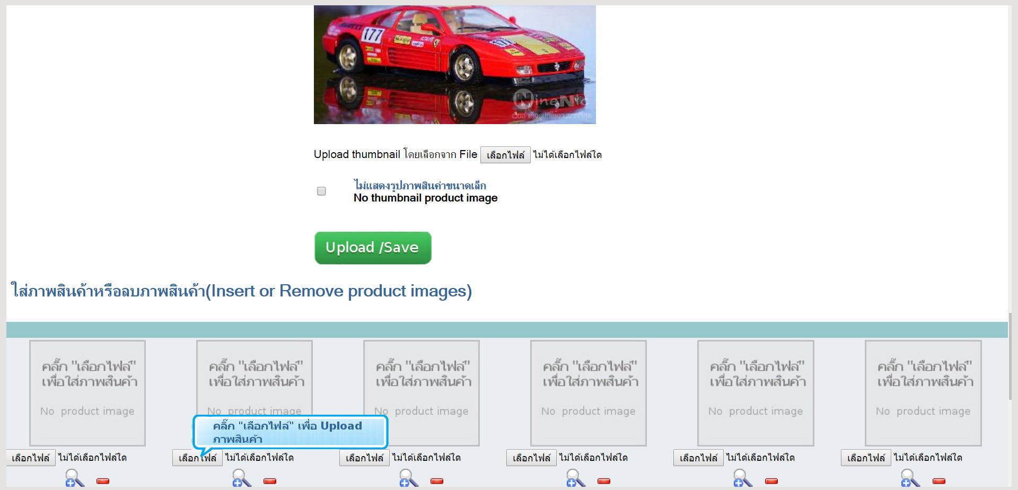
Task: Click เลือกไฟล์ under the sixth product slot
Action: [x=866, y=458]
